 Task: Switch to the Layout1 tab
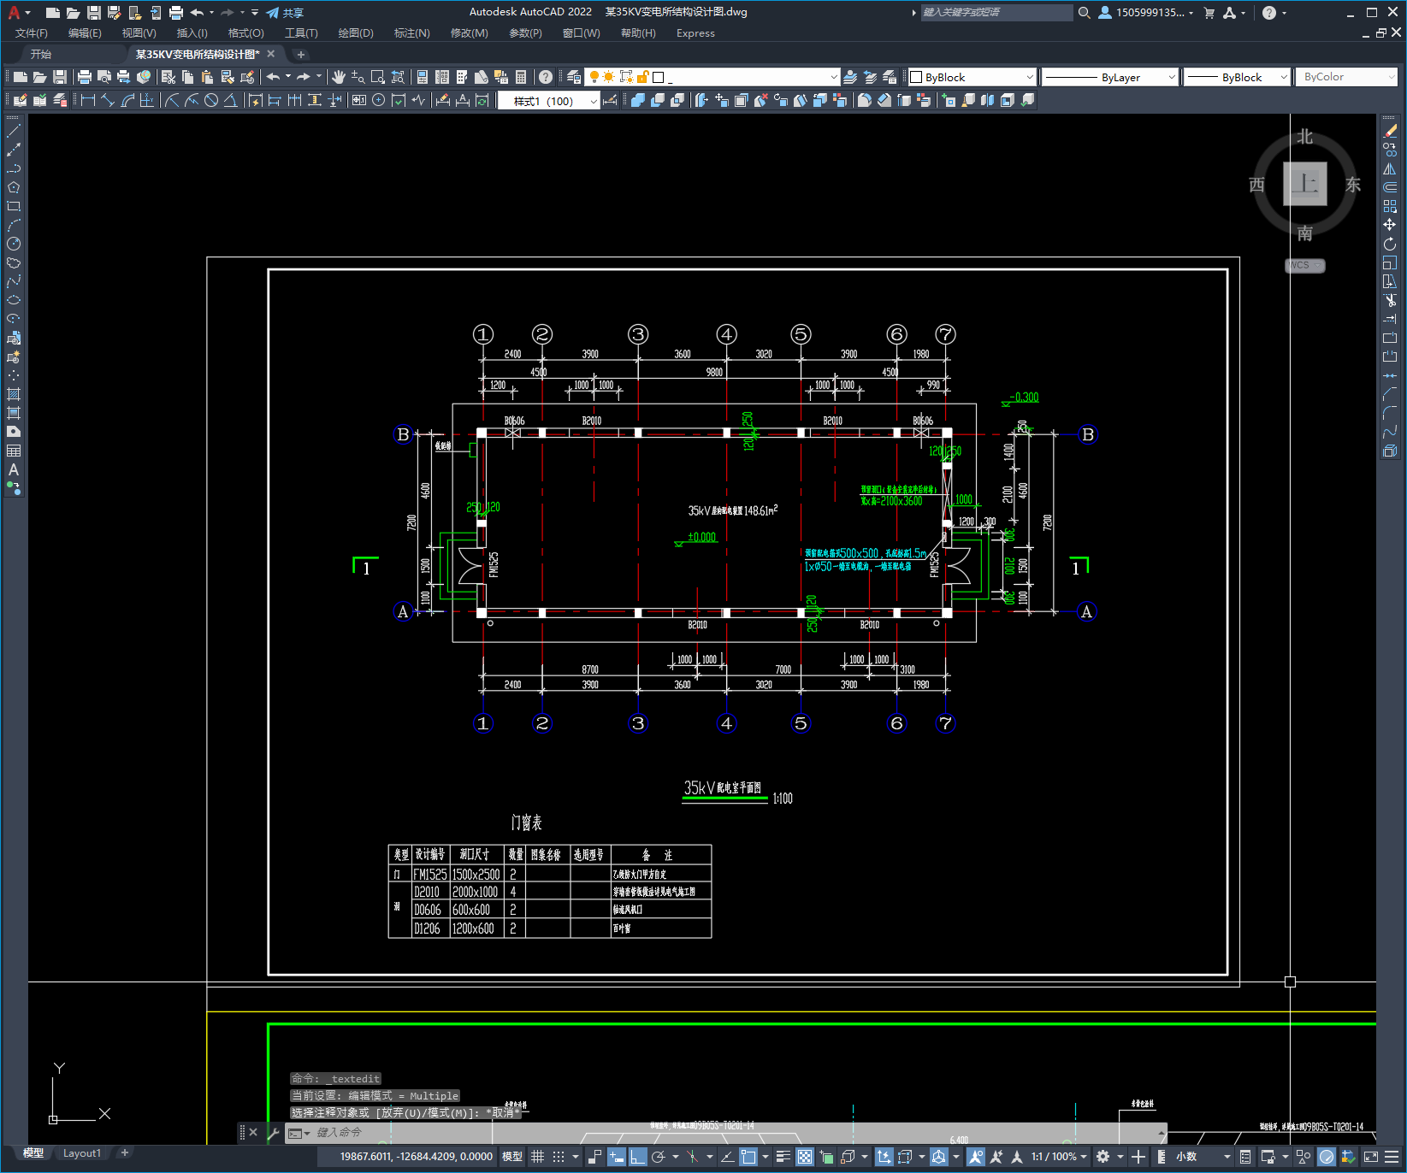pyautogui.click(x=82, y=1153)
